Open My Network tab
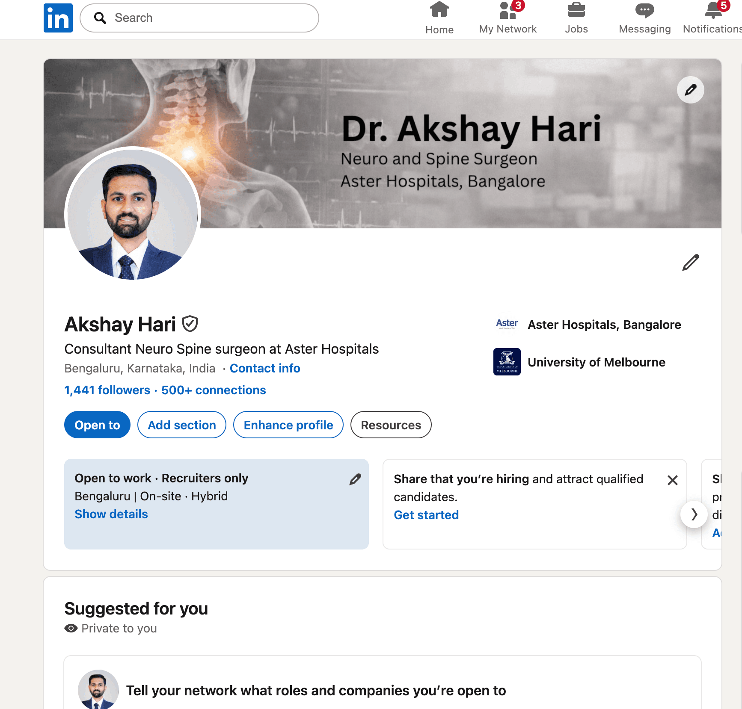 (x=508, y=18)
